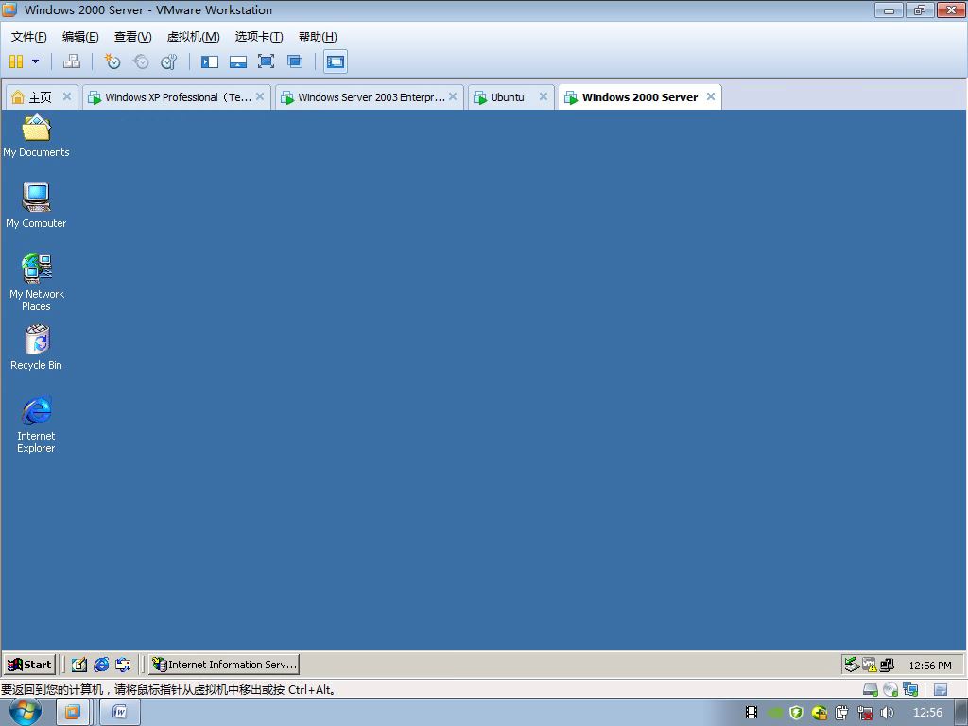Open the host Windows Start orb
This screenshot has height=726, width=968.
coord(26,712)
